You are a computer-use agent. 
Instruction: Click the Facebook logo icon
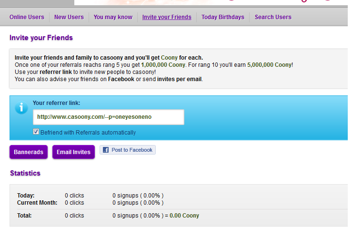click(x=106, y=150)
